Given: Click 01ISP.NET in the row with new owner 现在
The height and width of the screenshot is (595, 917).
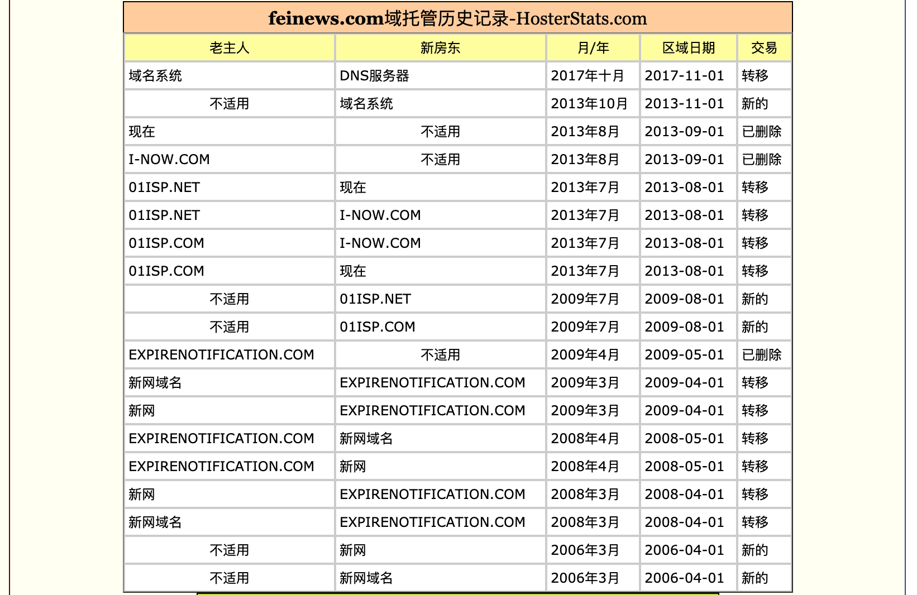Looking at the screenshot, I should coord(164,188).
